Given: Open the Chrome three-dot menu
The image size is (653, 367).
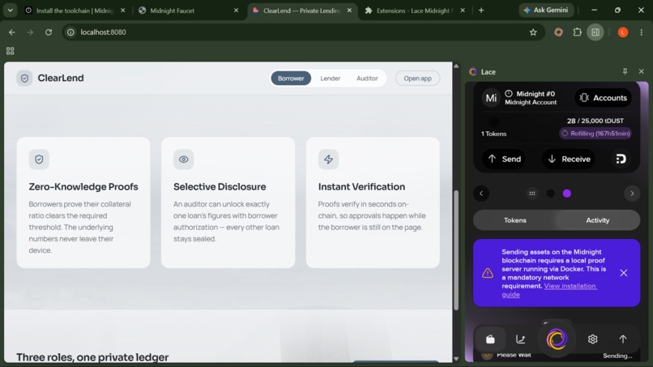Looking at the screenshot, I should click(x=642, y=32).
